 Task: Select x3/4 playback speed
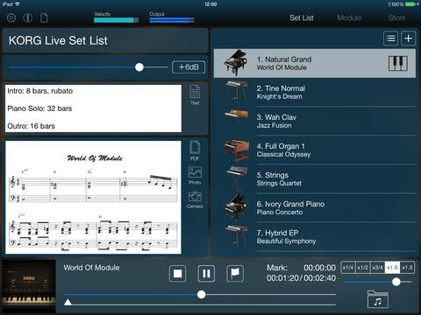click(x=378, y=268)
